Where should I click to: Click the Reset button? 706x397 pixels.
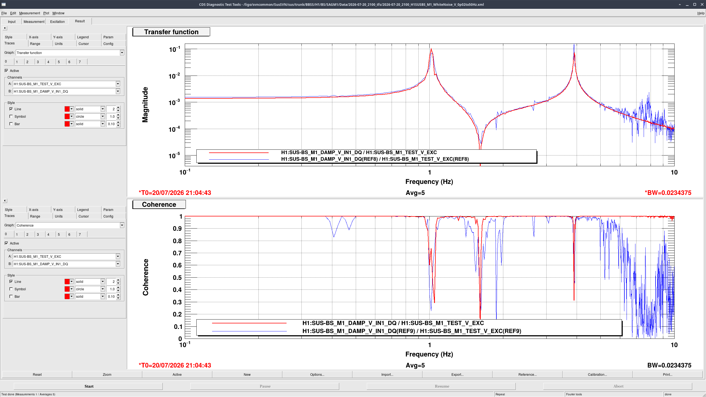click(x=37, y=374)
